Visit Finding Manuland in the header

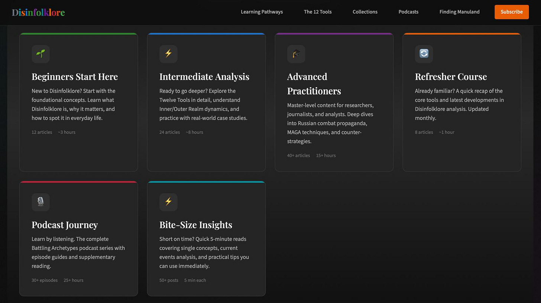[459, 12]
